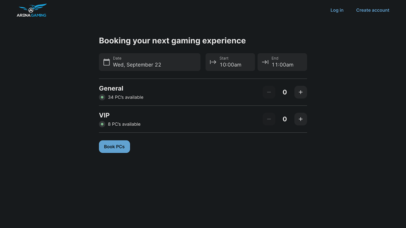Screen dimensions: 406x228
Task: Click the Book PCs button
Action: tap(115, 146)
